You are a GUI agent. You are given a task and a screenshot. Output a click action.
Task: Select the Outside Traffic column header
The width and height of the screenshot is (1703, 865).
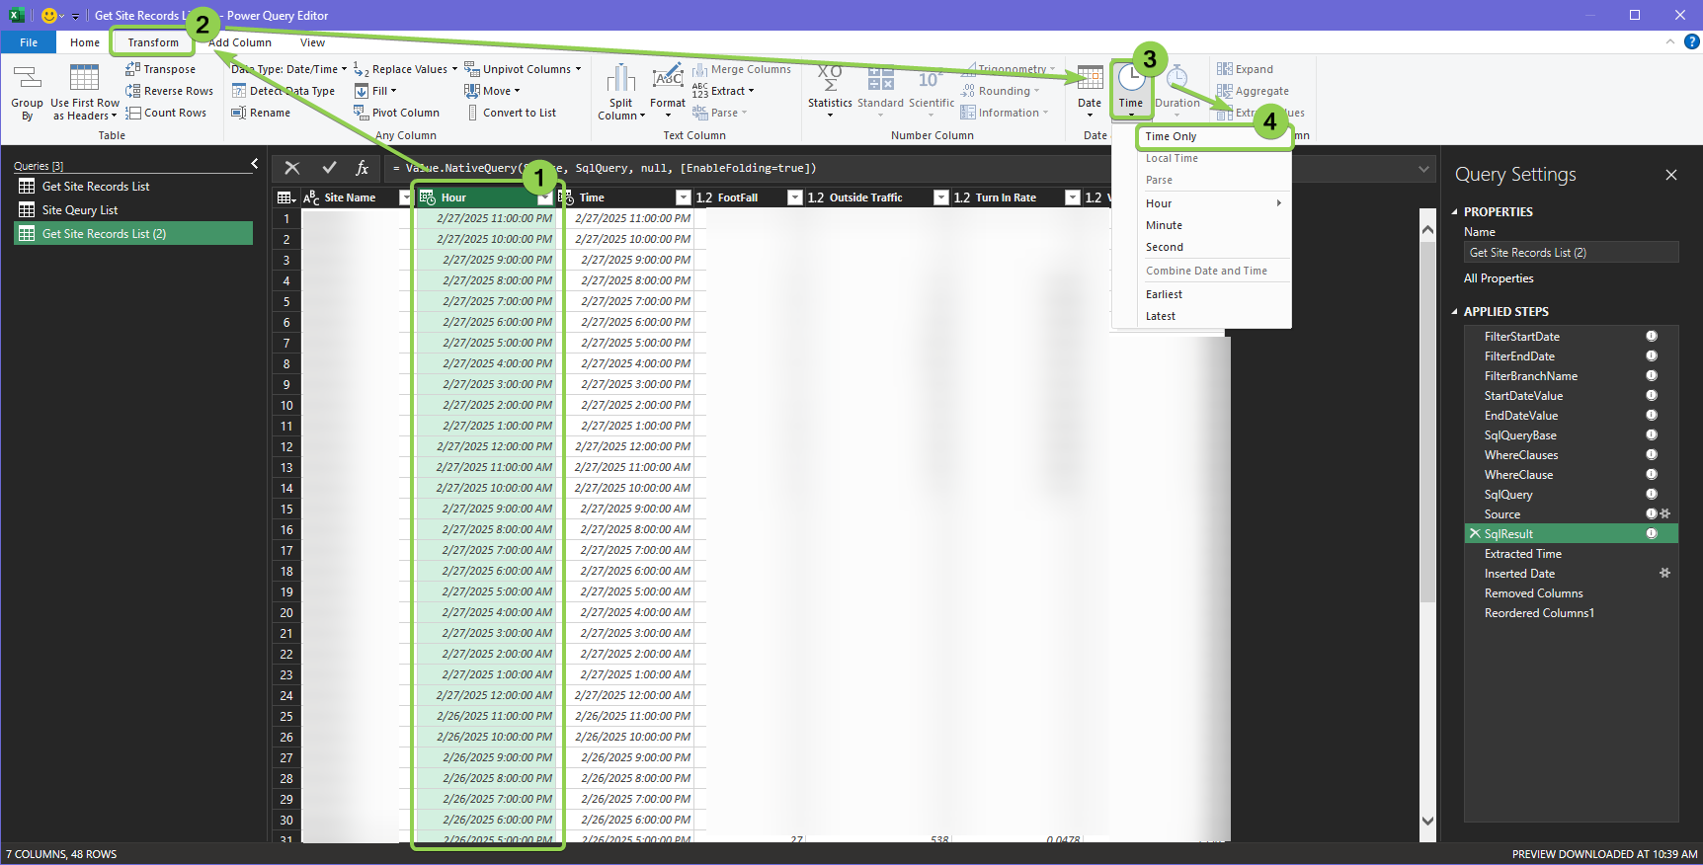[876, 197]
